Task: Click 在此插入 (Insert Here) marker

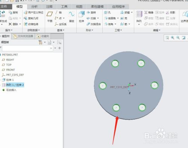Action: [x=9, y=90]
